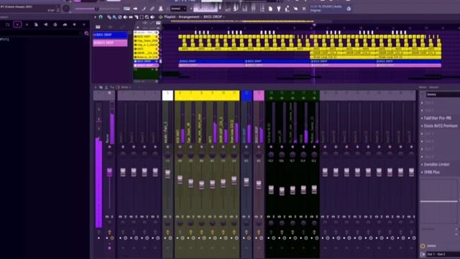
Task: Open FabFilter Pro-MB effect plugin
Action: click(x=438, y=118)
